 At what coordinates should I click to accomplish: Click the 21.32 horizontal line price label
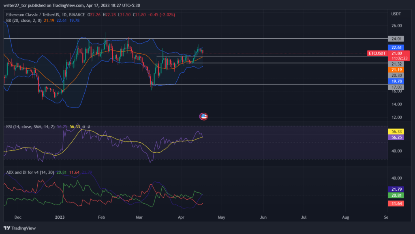396,64
